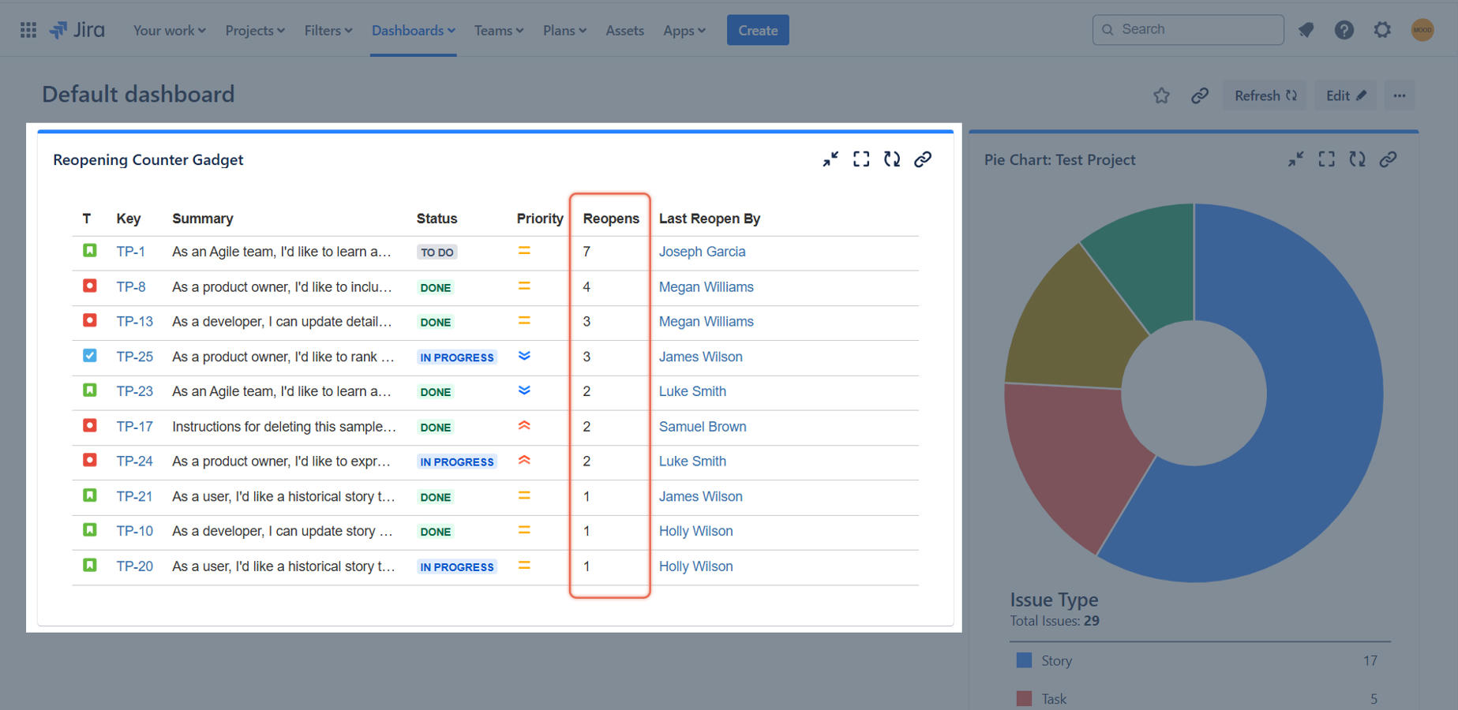1458x710 pixels.
Task: Click the highest priority icon for TP-24
Action: click(524, 461)
